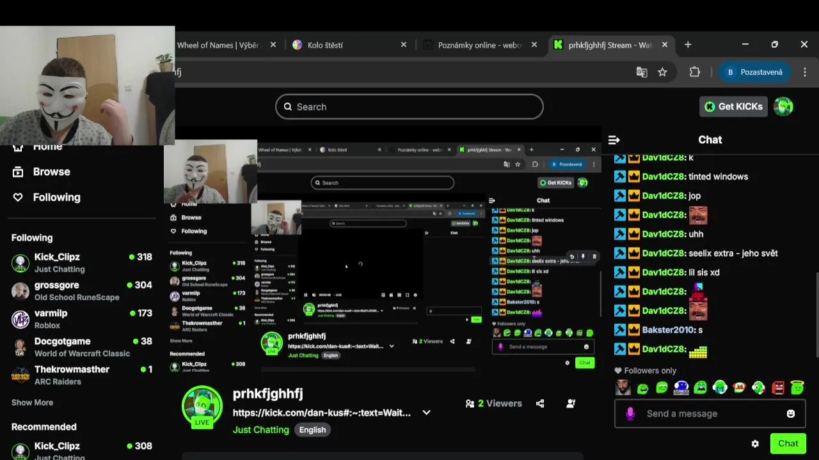Open Thekrowmasther avatar in Following list
The height and width of the screenshot is (460, 819).
[20, 375]
